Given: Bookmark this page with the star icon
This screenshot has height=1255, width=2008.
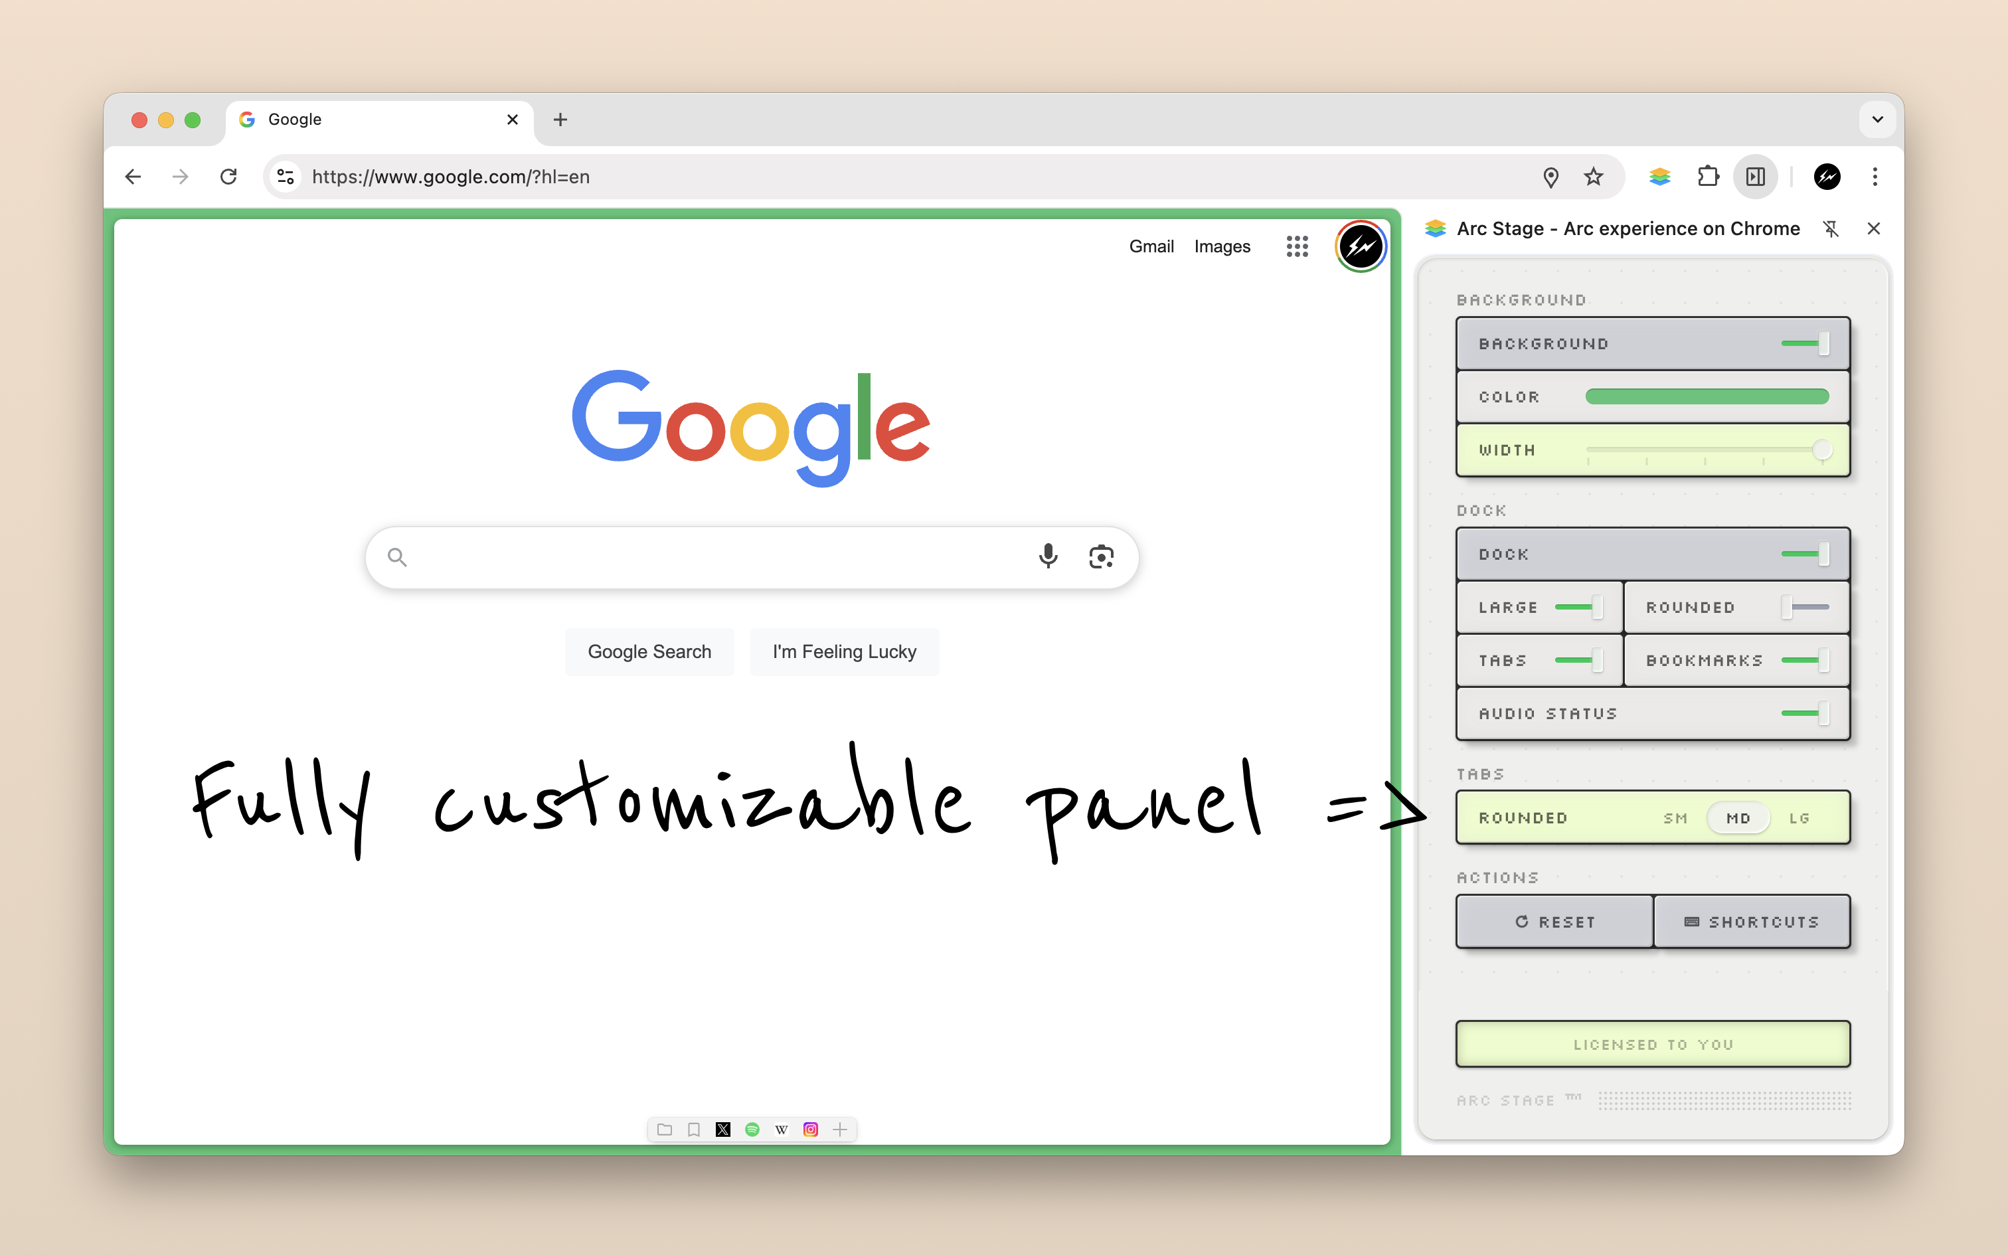Looking at the screenshot, I should click(1593, 177).
